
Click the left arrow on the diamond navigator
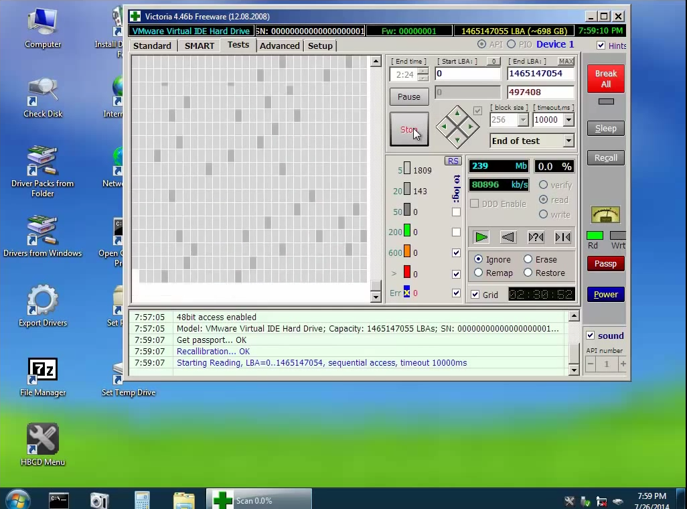[444, 127]
